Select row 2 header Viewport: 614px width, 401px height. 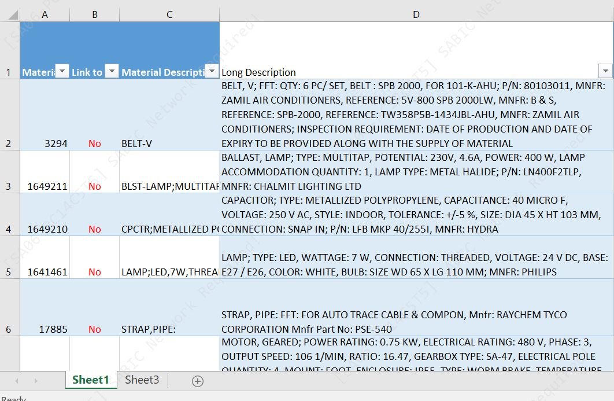point(10,115)
